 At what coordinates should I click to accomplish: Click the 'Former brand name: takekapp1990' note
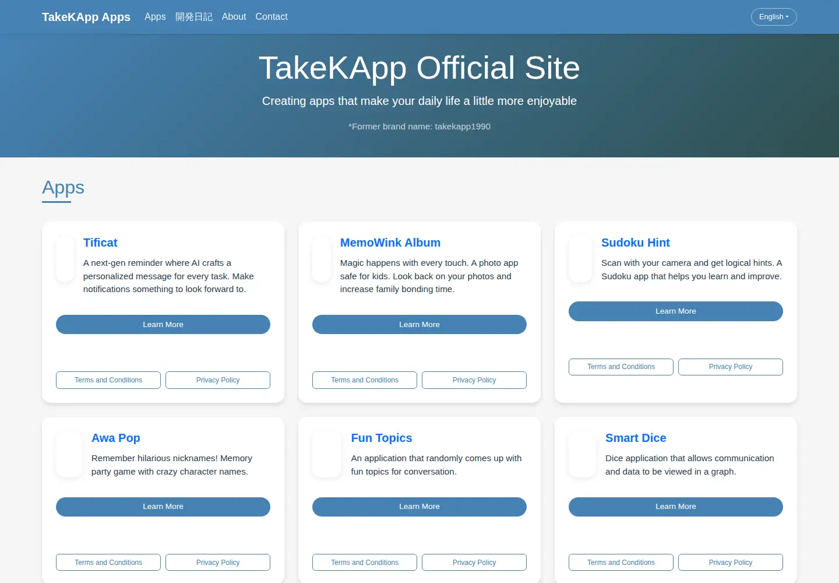pos(419,127)
